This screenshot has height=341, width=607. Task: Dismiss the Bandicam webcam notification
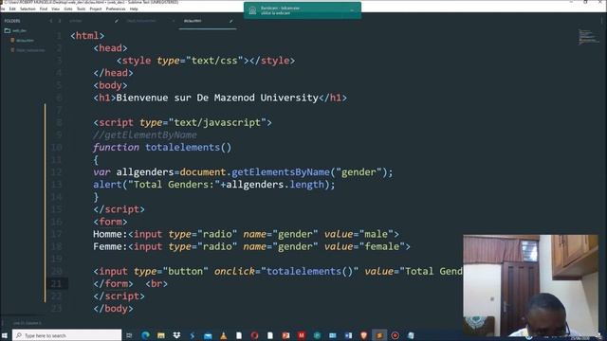pos(352,10)
